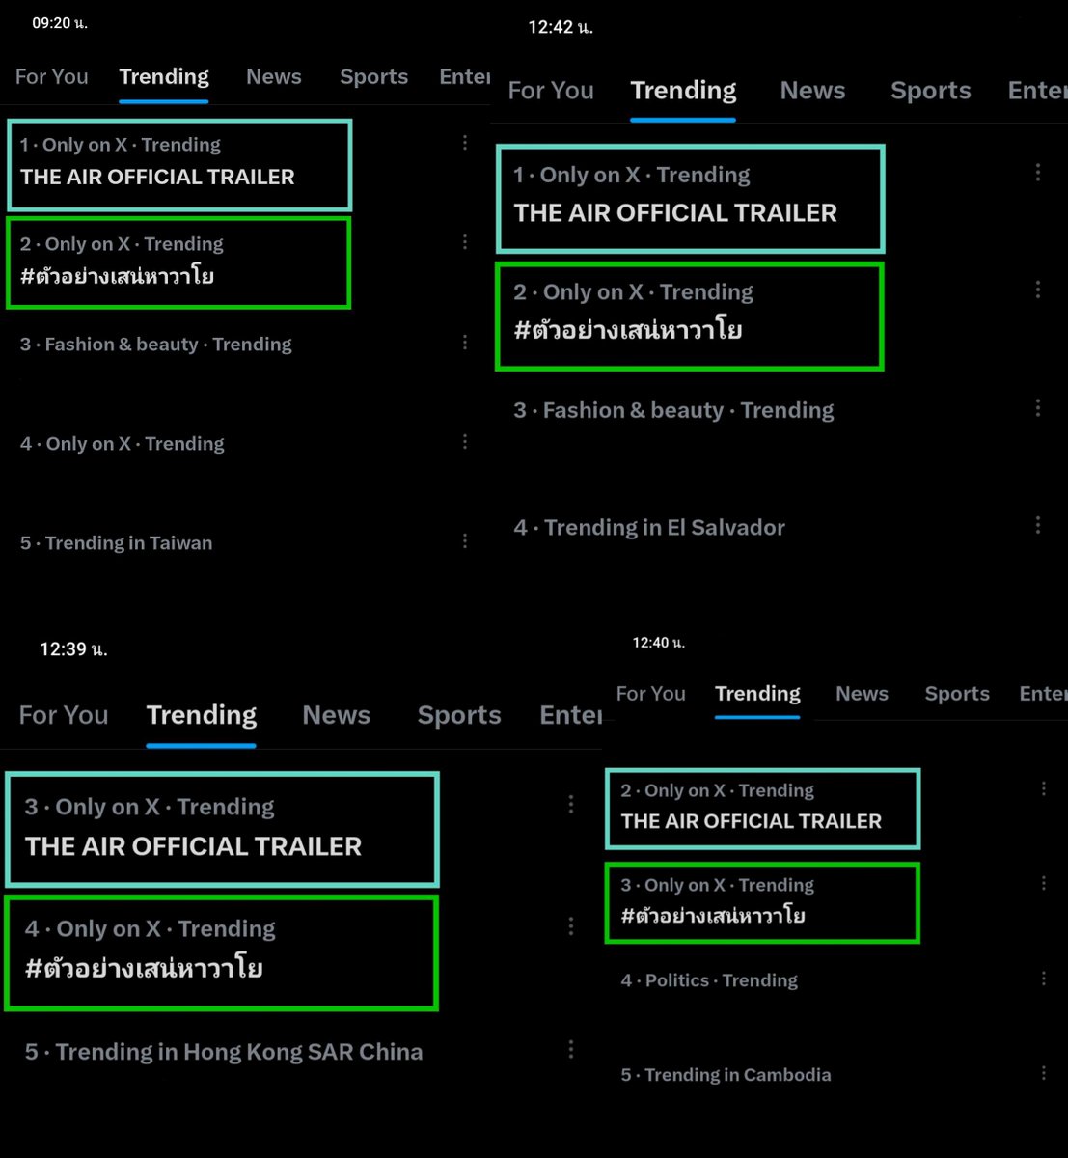
Task: Open three-dot menu beside Trending in Cambodia
Action: click(1044, 1073)
